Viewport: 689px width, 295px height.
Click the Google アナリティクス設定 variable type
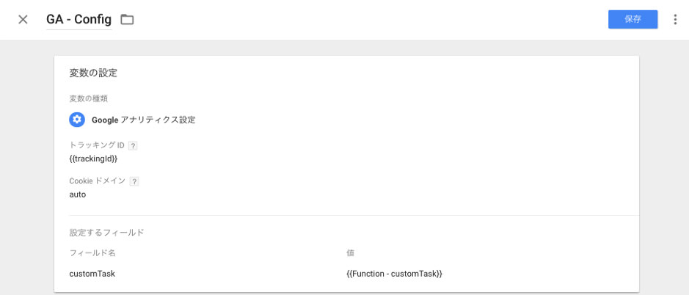point(143,120)
